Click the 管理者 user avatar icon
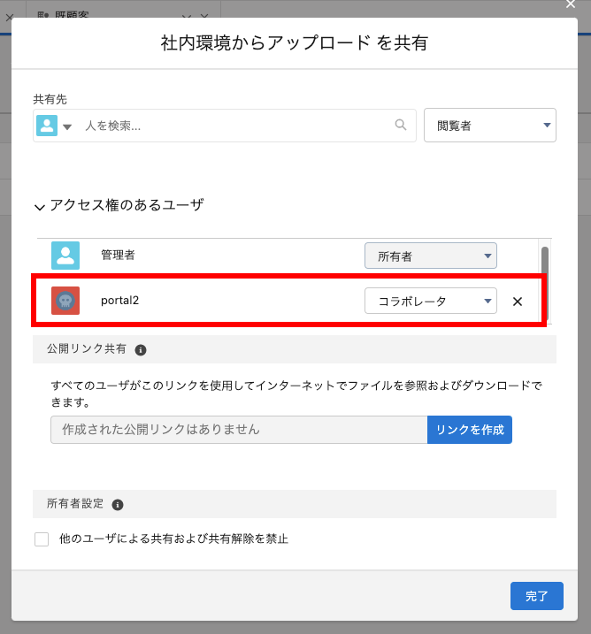The height and width of the screenshot is (634, 591). [65, 256]
